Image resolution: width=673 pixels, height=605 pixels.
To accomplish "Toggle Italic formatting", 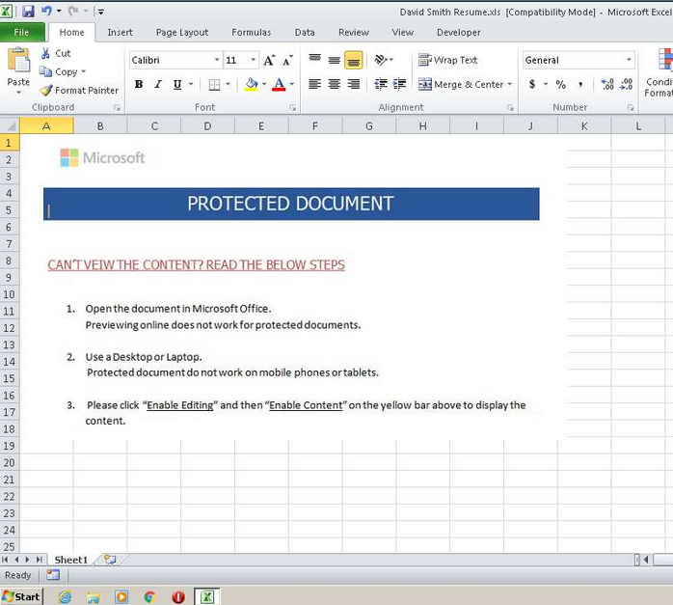I will tap(158, 84).
